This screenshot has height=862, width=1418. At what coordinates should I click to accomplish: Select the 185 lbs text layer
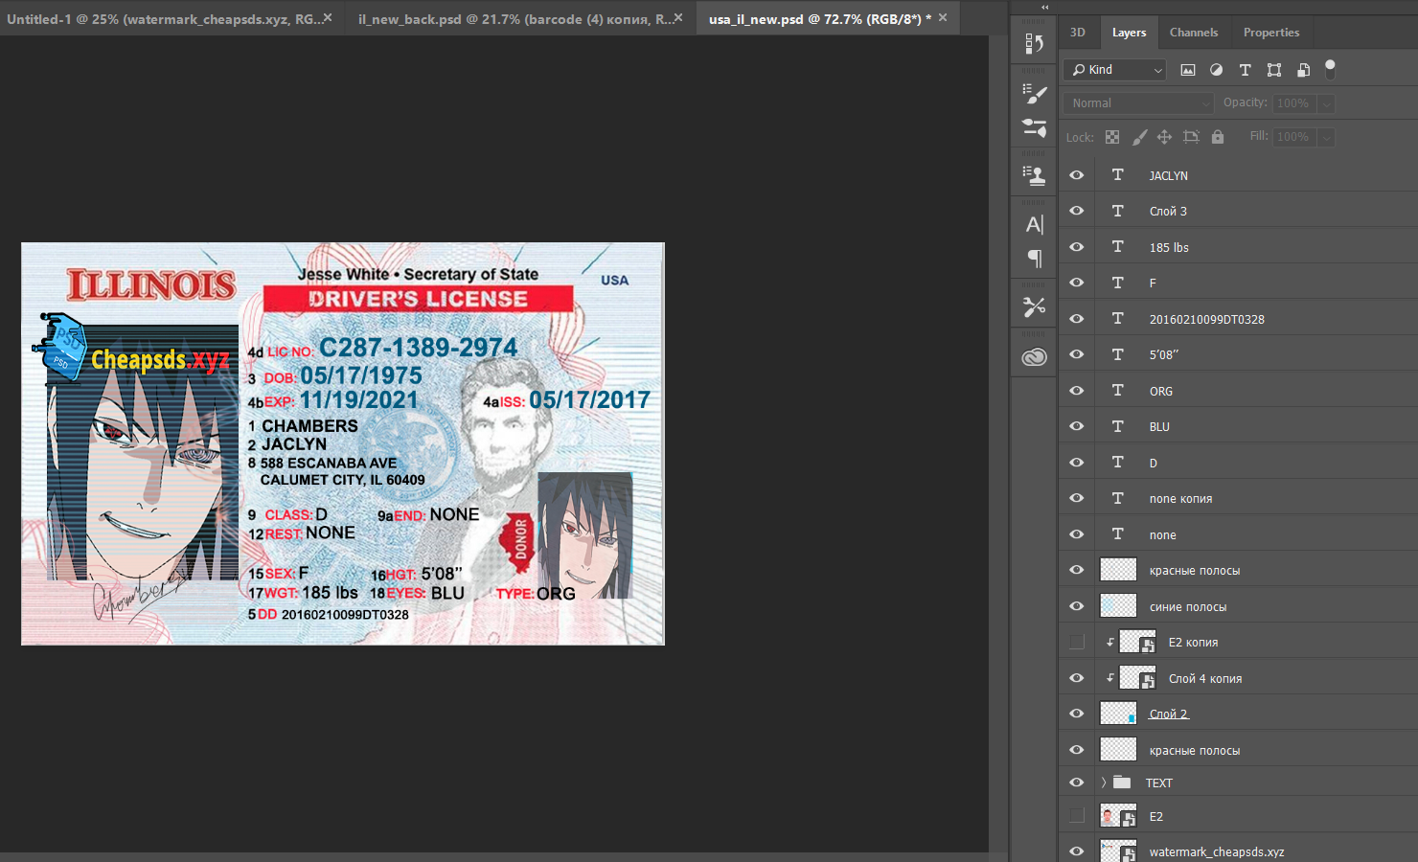tap(1169, 247)
